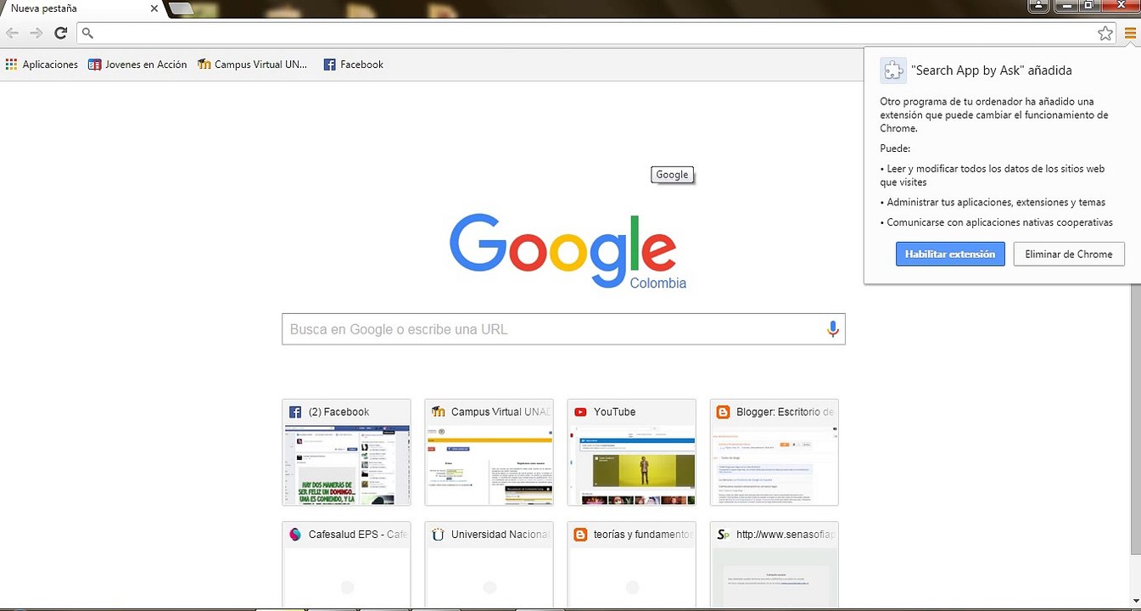Open the Campus Virtual UN... bookmark
The image size is (1141, 611).
[253, 64]
